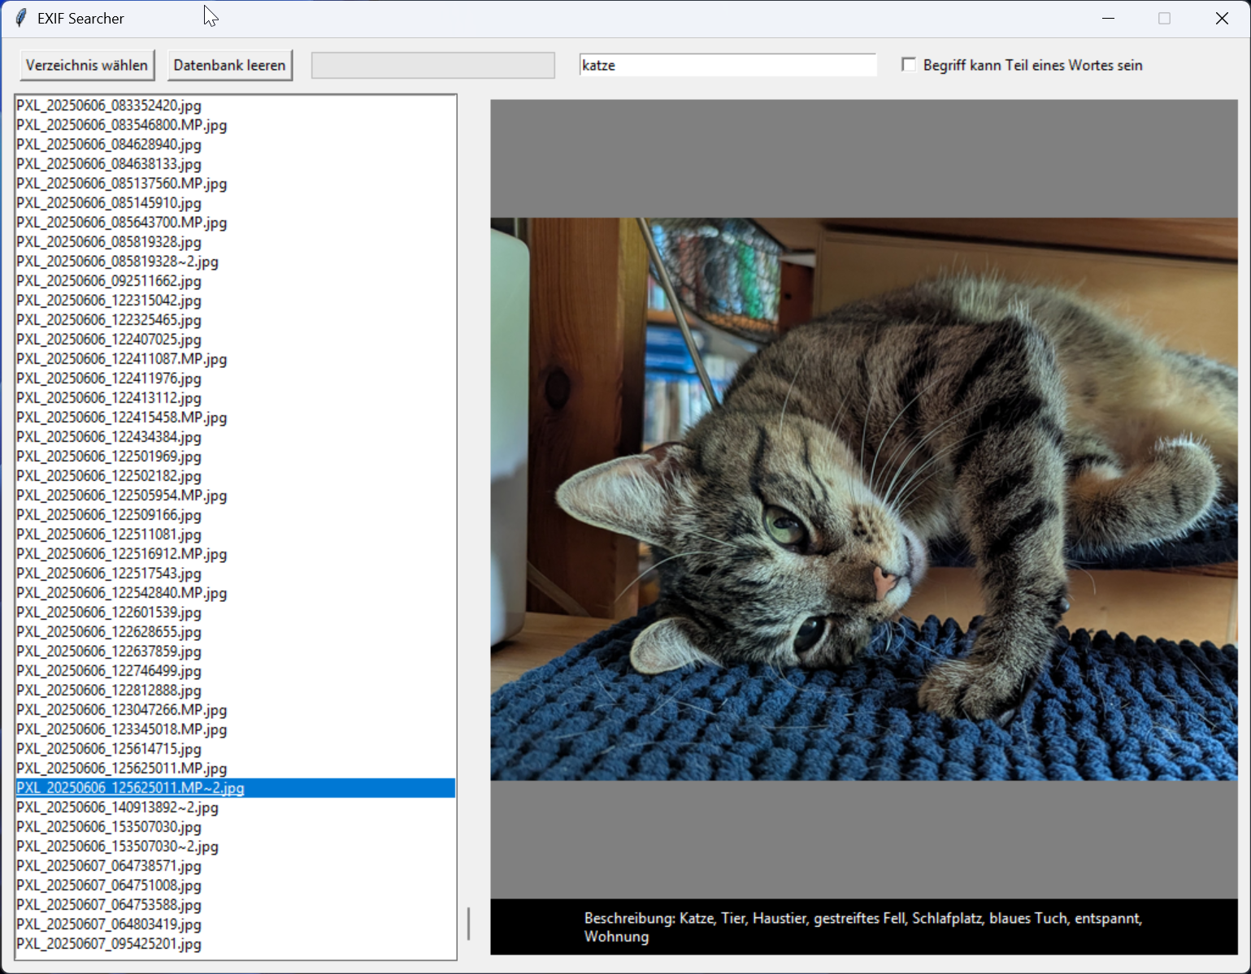Click the cat photo preview
1251x974 pixels.
pyautogui.click(x=864, y=499)
